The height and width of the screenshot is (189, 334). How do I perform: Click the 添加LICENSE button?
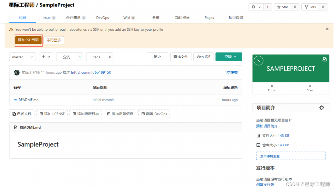pyautogui.click(x=52, y=114)
